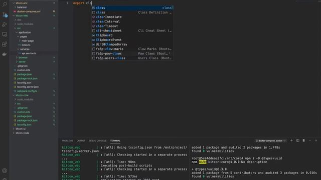321x180 pixels.
Task: Click the yellow WARN label in terminal
Action: pyautogui.click(x=203, y=162)
